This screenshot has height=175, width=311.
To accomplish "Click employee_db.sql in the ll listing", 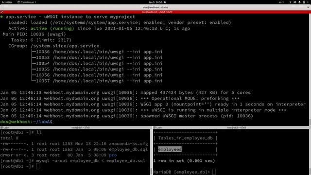I will tap(128, 149).
